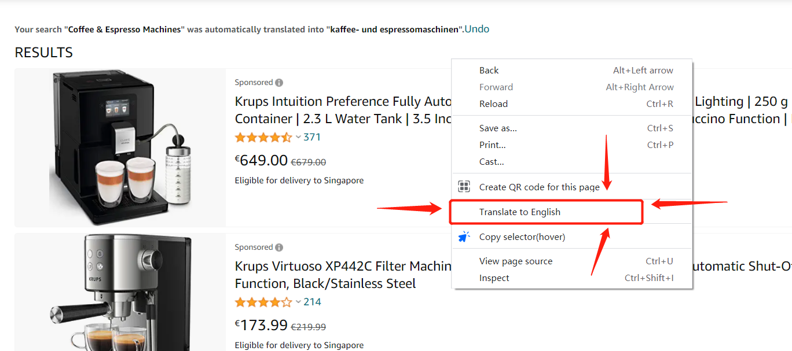Click the Copy selector rocket icon
Image resolution: width=792 pixels, height=351 pixels.
click(463, 236)
